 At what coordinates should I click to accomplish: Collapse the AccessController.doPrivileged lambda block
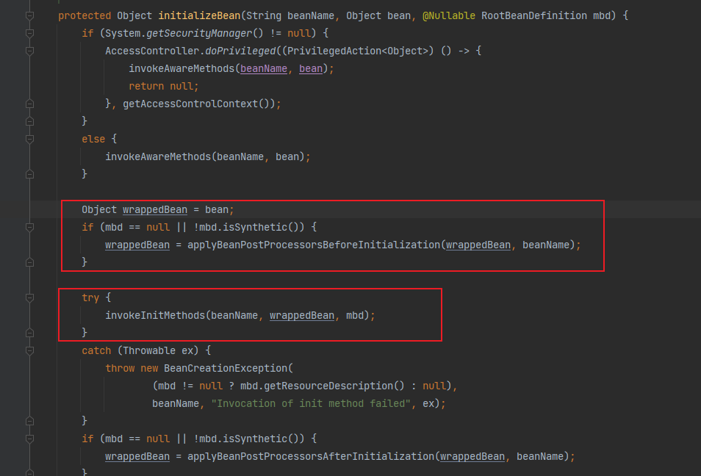[30, 51]
